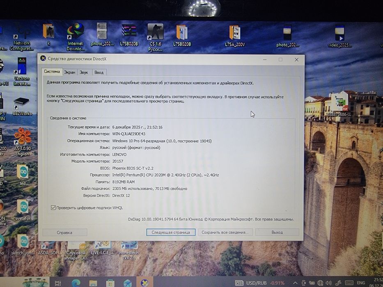The image size is (383, 287).
Task: Switch to the Звук tab
Action: tap(84, 72)
